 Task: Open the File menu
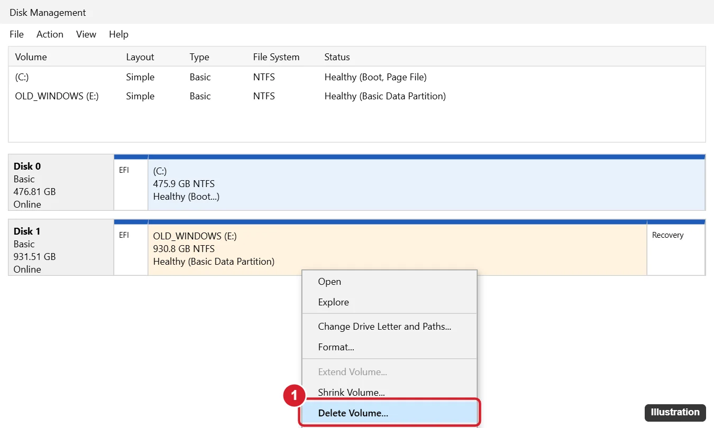pos(17,34)
